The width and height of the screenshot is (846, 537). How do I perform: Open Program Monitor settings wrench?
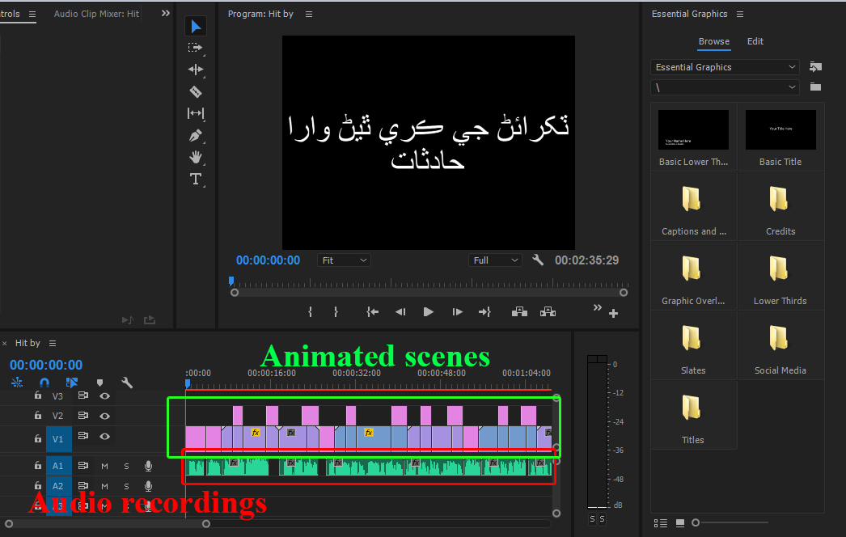(538, 260)
